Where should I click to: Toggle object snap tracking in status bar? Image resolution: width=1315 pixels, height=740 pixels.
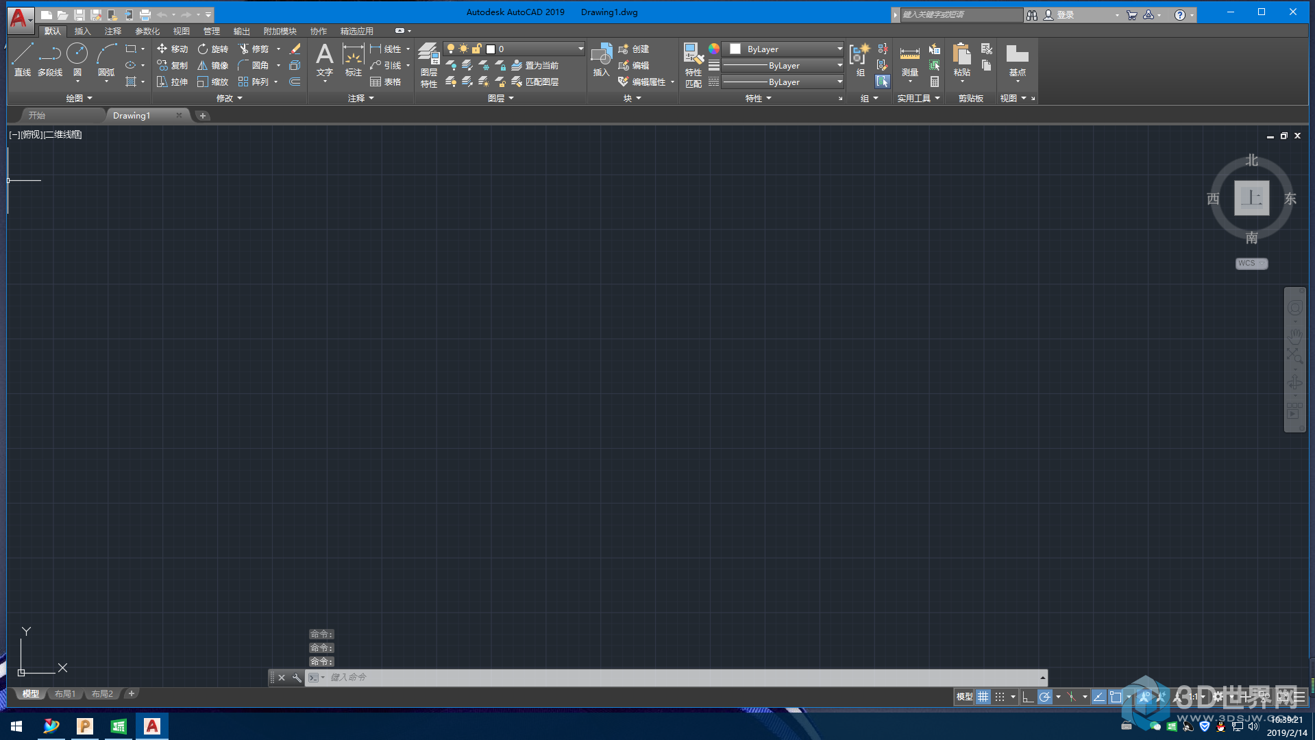tap(1098, 697)
